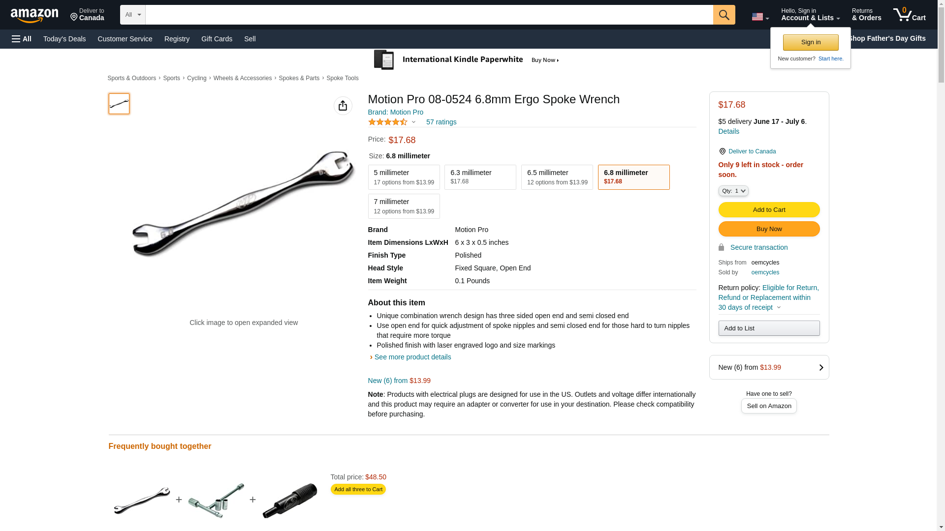Click the Add to Cart button
Viewport: 945px width, 531px height.
point(768,210)
